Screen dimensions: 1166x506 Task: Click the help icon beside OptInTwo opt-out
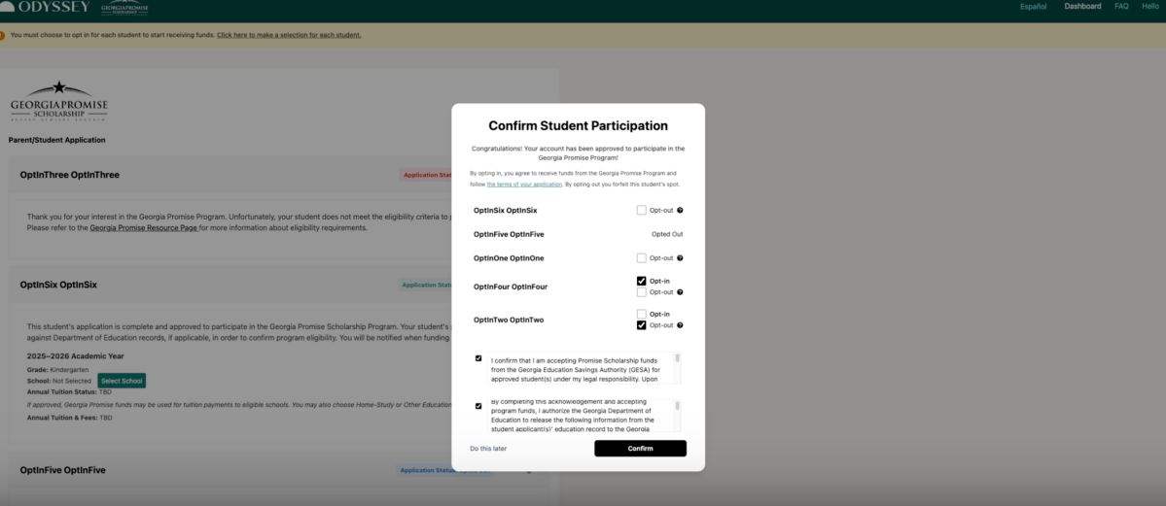click(x=680, y=325)
